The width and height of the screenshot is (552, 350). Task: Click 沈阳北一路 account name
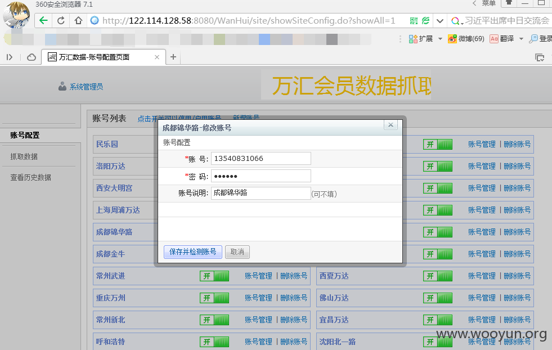(x=337, y=342)
